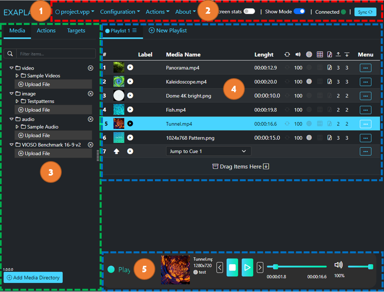Image resolution: width=384 pixels, height=292 pixels.
Task: Open the Configuration menu
Action: click(x=120, y=12)
